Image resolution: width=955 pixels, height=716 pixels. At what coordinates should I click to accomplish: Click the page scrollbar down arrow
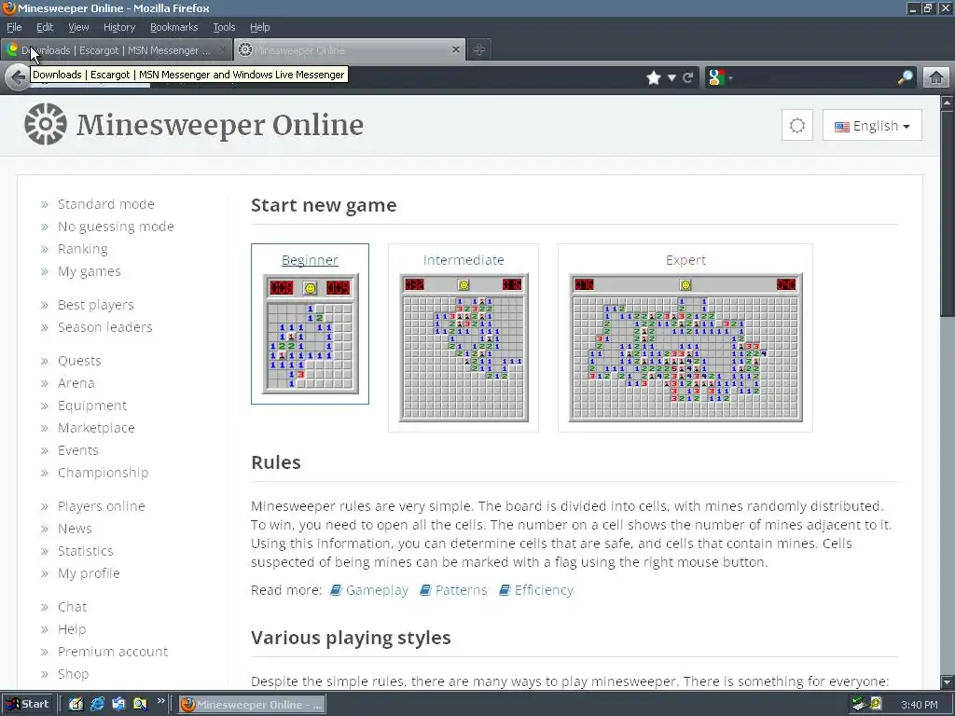pyautogui.click(x=948, y=682)
